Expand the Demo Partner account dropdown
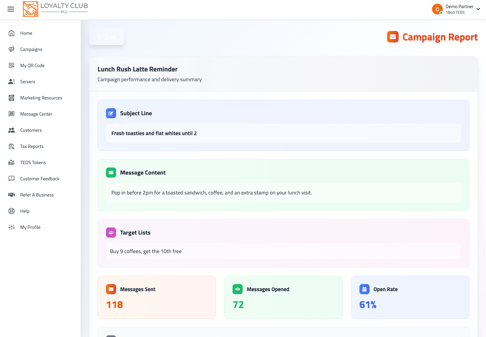Viewport: 486px width, 337px height. (478, 9)
